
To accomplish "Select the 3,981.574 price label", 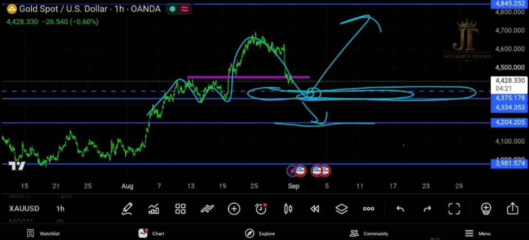I will [510, 164].
